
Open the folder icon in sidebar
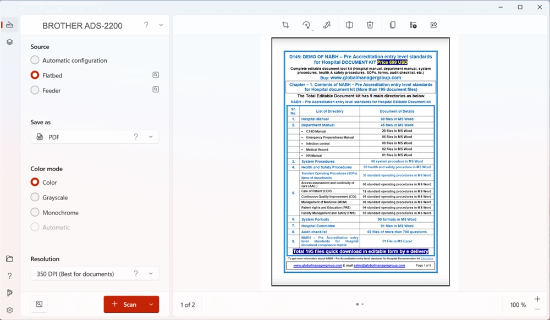tap(10, 259)
